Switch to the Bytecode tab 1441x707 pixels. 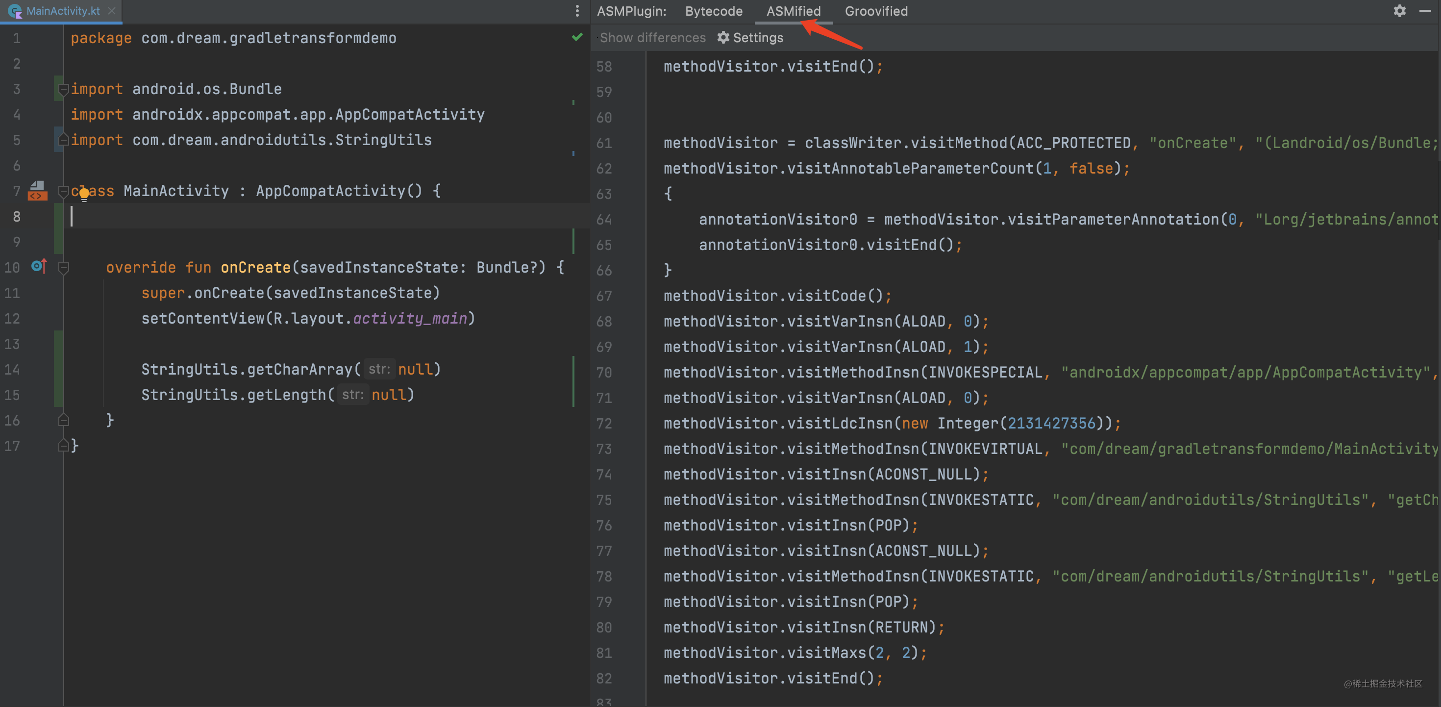pyautogui.click(x=713, y=11)
